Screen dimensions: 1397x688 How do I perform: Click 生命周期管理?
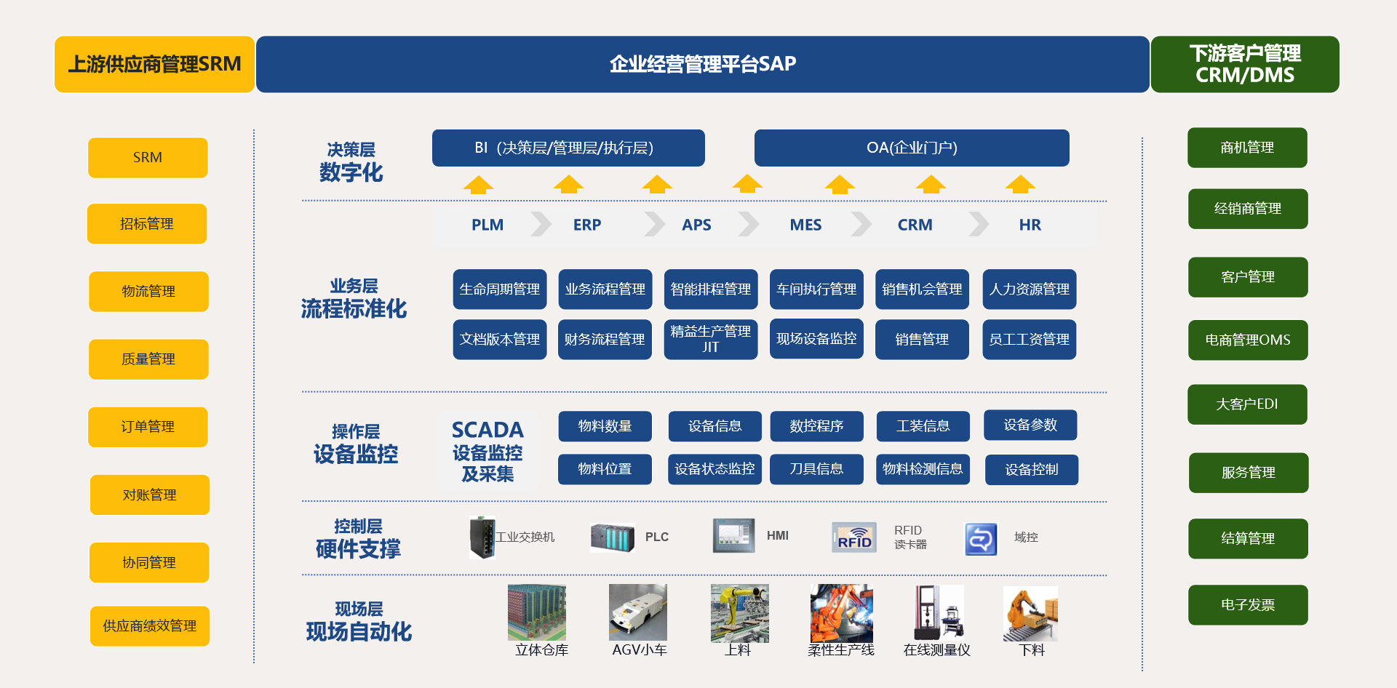(x=500, y=289)
